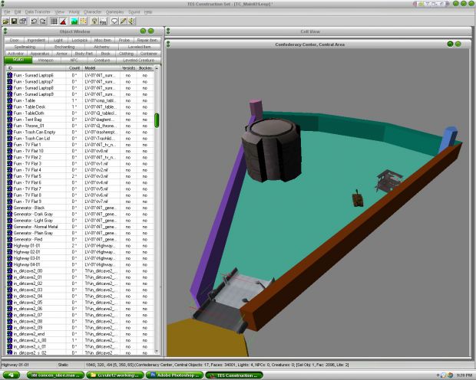Viewport: 476px width, 380px height.
Task: Sort list by Blocked column header
Action: pyautogui.click(x=145, y=68)
